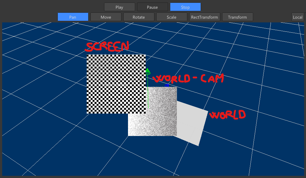Click the Play button

(119, 7)
